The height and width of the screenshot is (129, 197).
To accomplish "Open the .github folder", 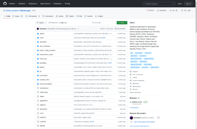I will [42, 34].
